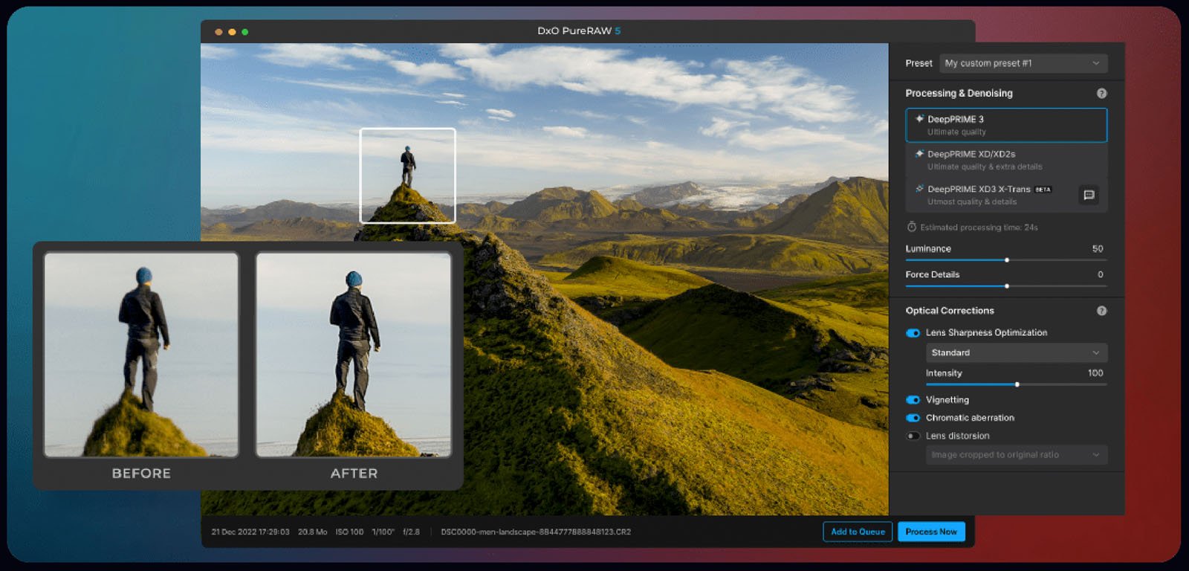This screenshot has width=1189, height=571.
Task: Click the DeepPRIME 3 sparkle icon
Action: pos(919,119)
